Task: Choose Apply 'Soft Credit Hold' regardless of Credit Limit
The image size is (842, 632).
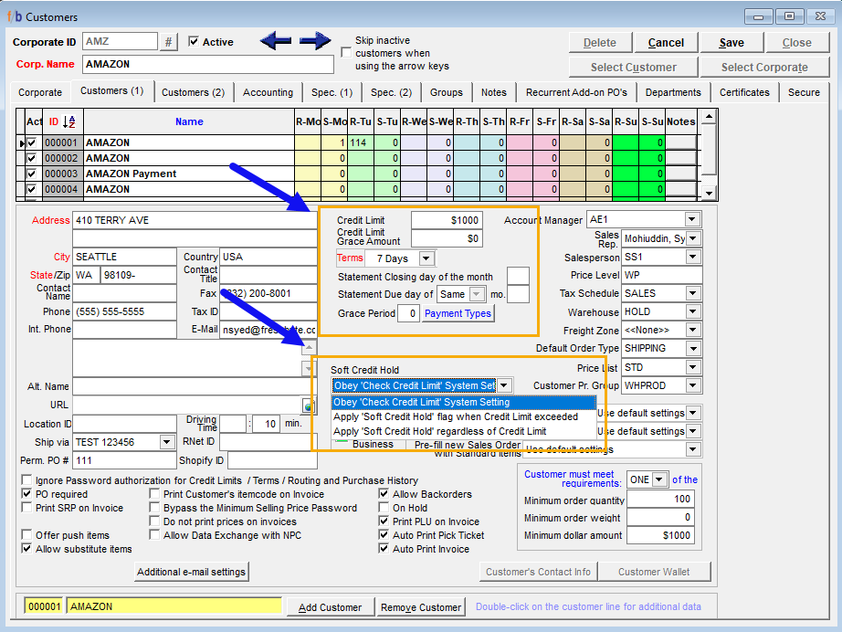Action: (439, 431)
